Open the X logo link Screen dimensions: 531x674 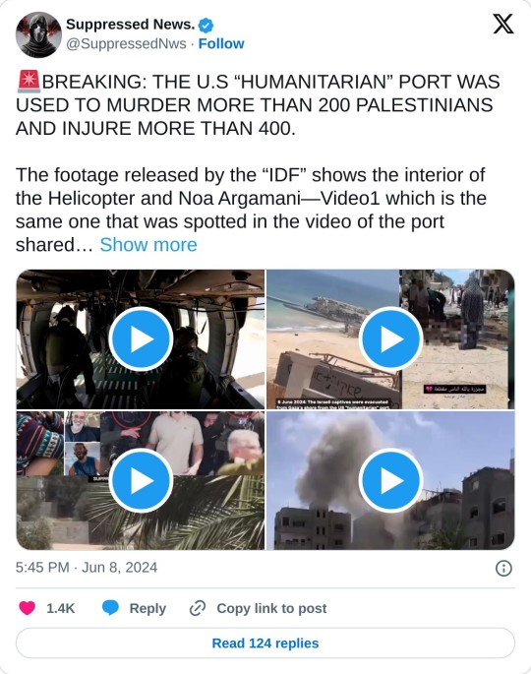502,24
